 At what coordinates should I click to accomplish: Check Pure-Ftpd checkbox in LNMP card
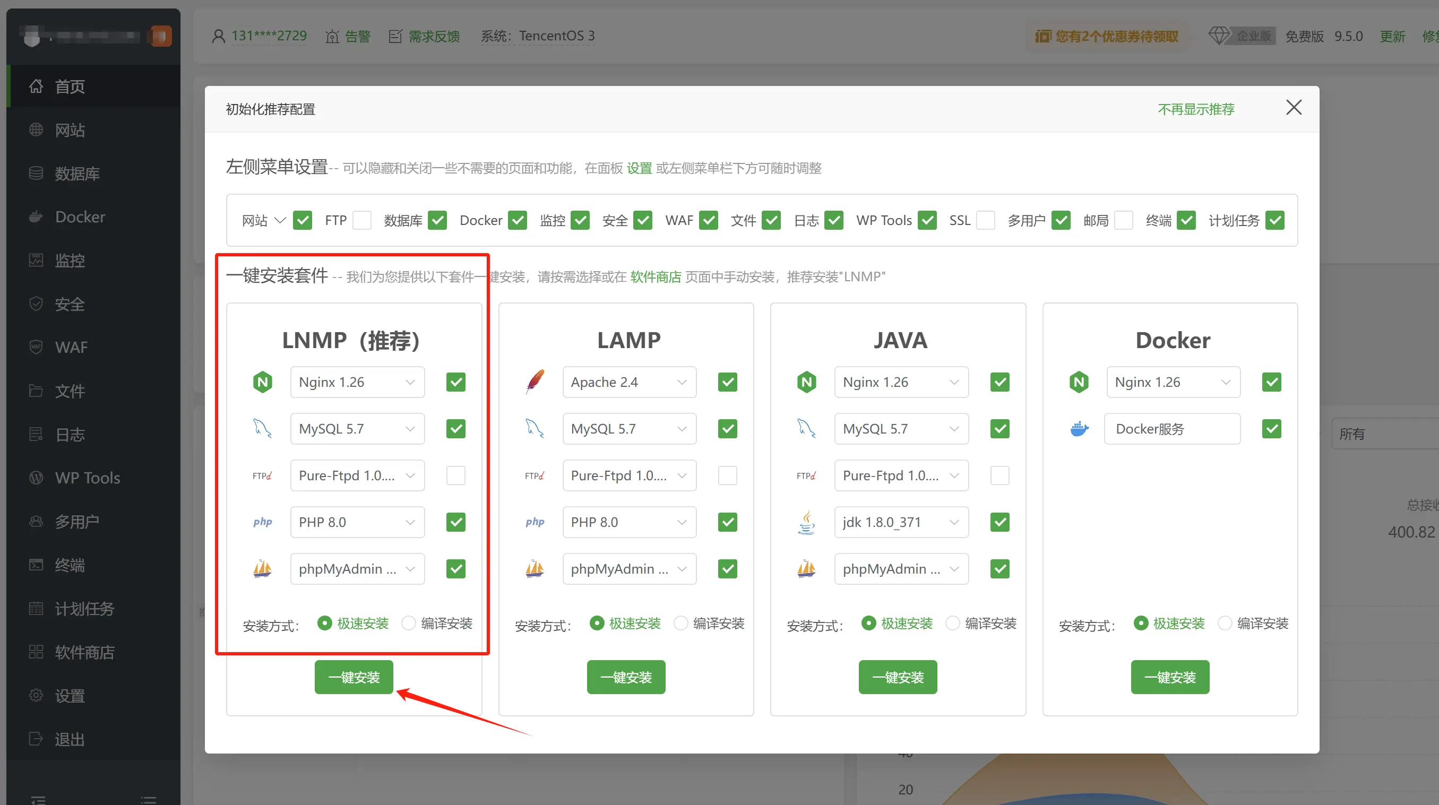[x=456, y=475]
